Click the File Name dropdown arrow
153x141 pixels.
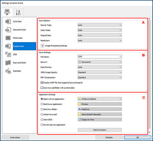tap(120, 57)
